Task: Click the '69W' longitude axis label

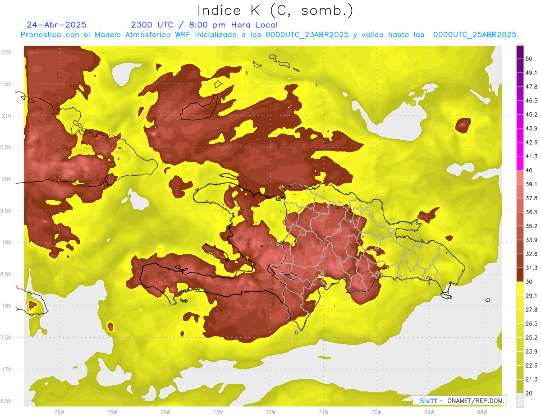Action: coord(429,412)
